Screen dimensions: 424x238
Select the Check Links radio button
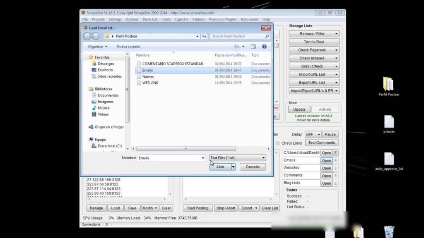pos(278,143)
